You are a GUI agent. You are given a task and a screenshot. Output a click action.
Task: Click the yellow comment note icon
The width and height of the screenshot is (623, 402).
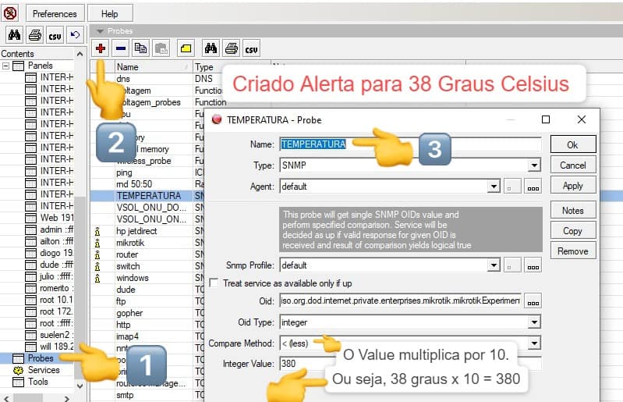point(186,48)
